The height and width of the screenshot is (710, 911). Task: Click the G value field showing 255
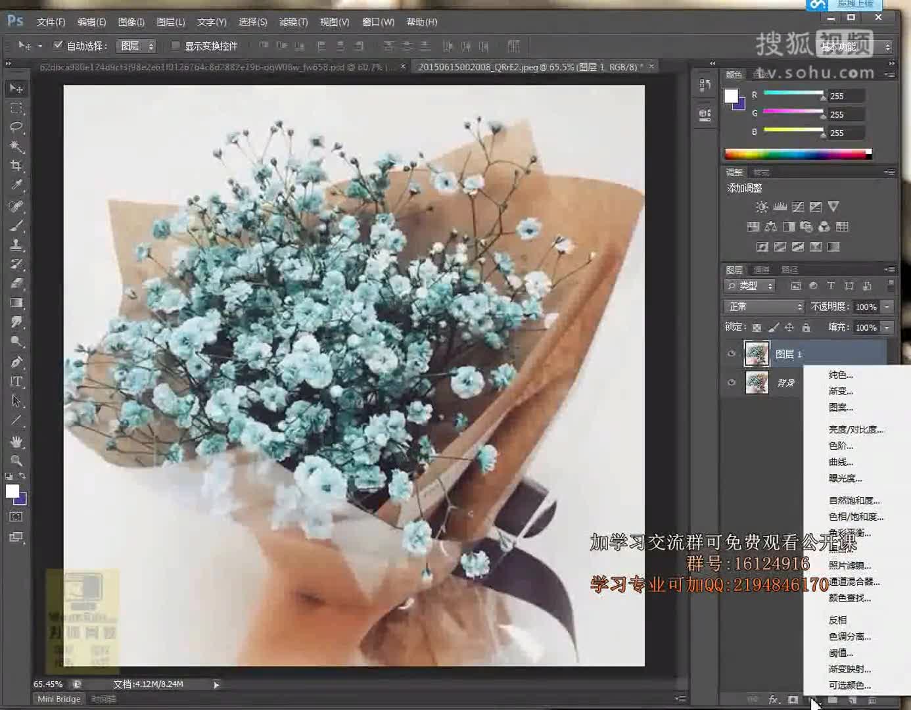(846, 114)
